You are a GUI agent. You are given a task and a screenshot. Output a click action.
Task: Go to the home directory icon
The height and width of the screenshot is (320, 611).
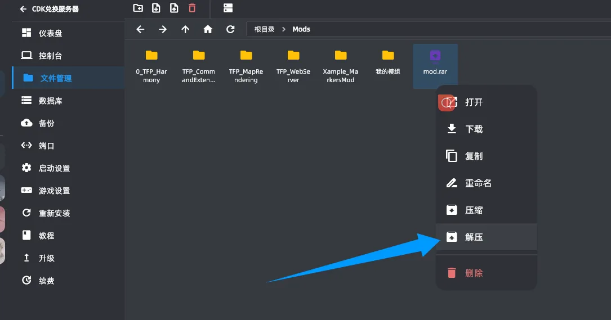pyautogui.click(x=208, y=29)
